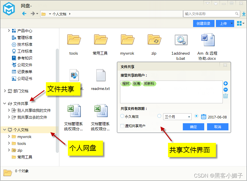
Task: Select the first 文档管理系统权限分 Excel file
Action: tap(74, 111)
